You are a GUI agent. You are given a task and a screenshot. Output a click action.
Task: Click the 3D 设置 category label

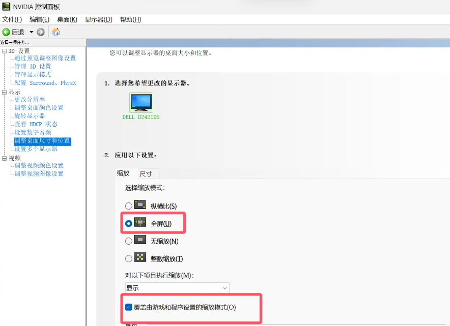[19, 51]
